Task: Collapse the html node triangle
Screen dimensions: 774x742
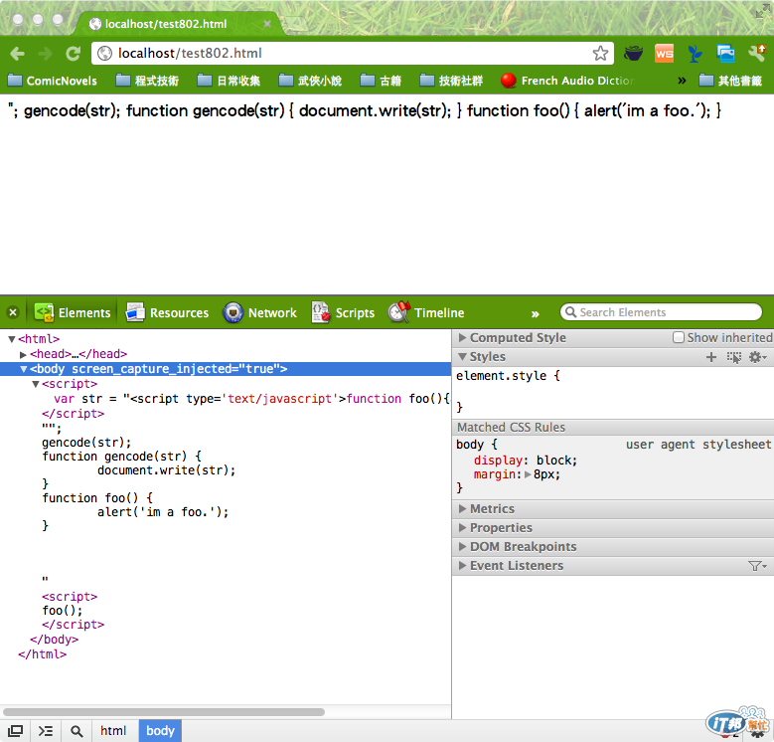Action: tap(11, 339)
